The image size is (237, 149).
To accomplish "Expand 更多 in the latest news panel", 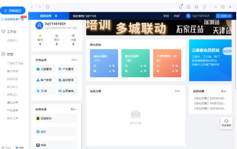I will (224, 91).
